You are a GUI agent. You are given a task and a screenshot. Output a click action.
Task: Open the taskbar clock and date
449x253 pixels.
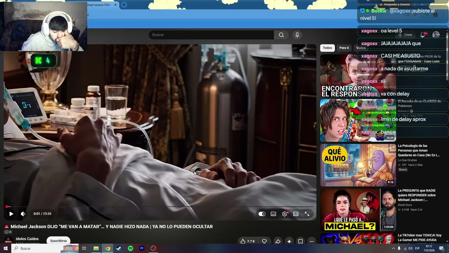[x=429, y=248]
